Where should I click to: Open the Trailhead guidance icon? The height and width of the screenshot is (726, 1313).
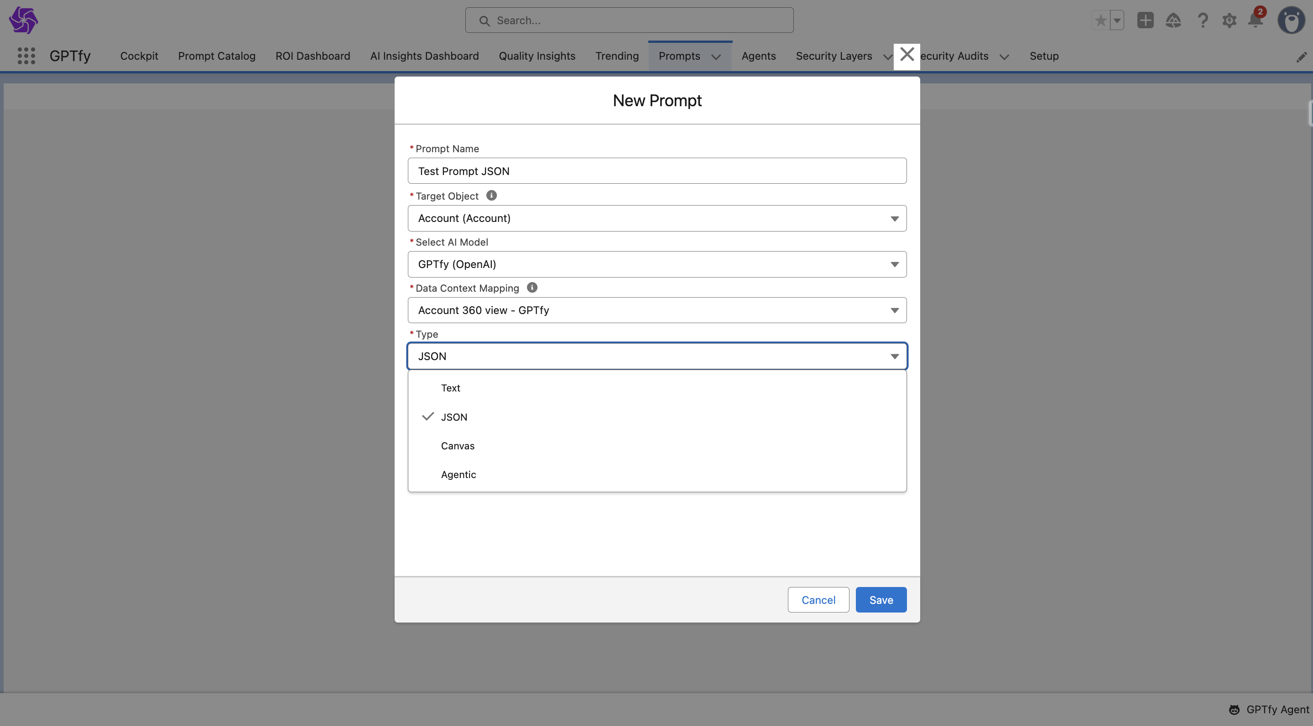(x=1173, y=21)
